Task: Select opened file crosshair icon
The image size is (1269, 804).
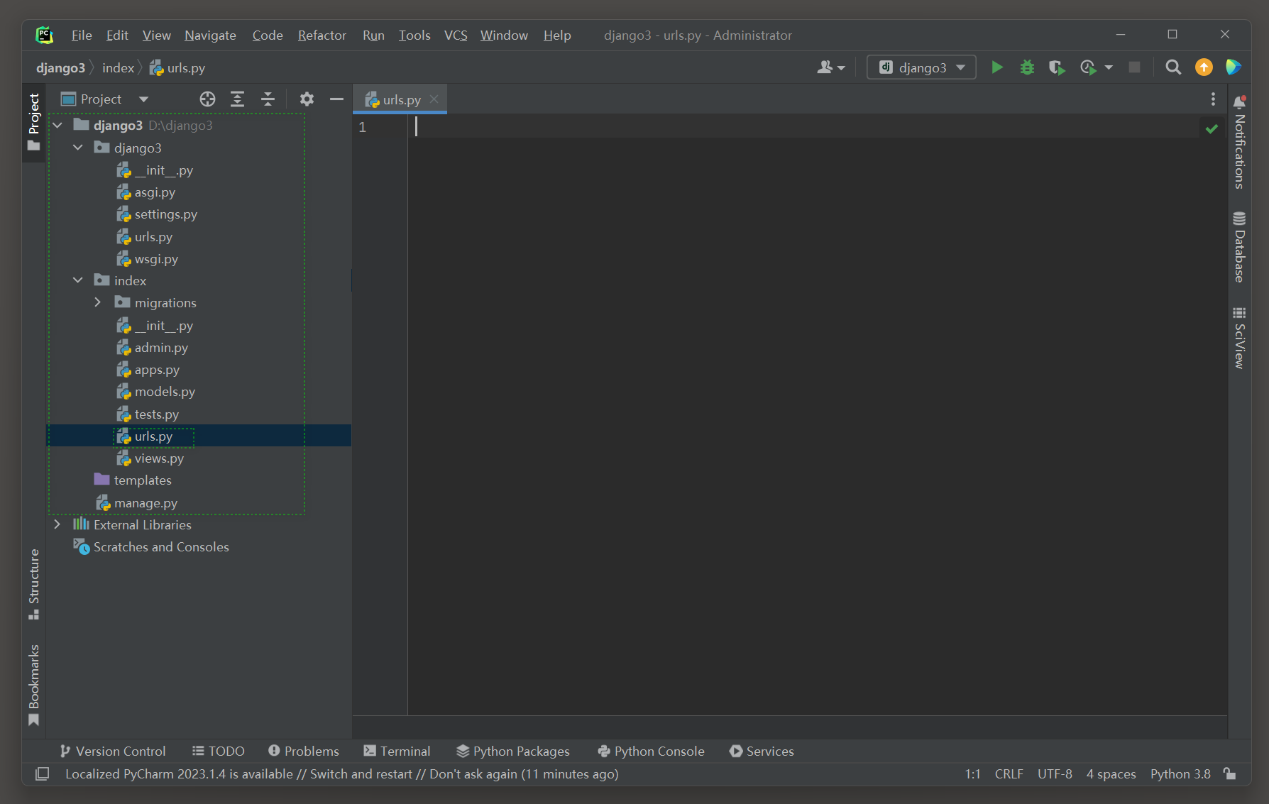Action: point(207,99)
